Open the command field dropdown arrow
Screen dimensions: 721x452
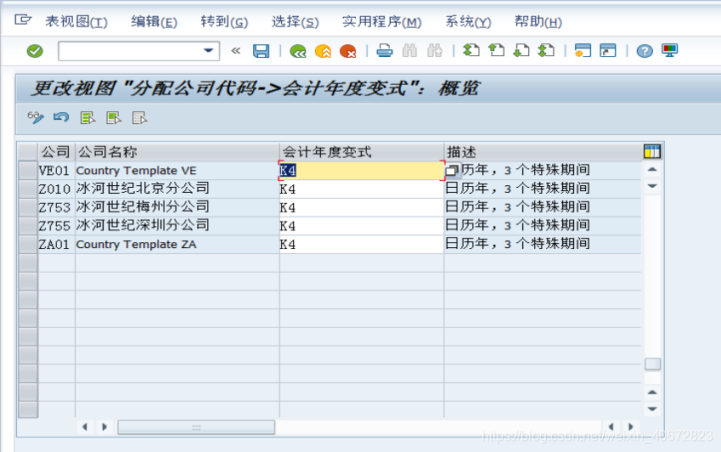coord(208,51)
